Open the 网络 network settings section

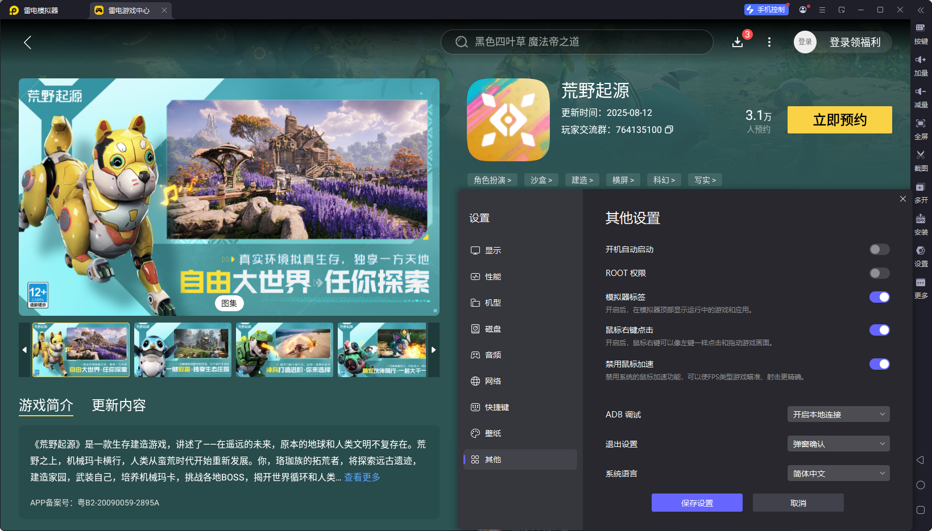coord(493,381)
